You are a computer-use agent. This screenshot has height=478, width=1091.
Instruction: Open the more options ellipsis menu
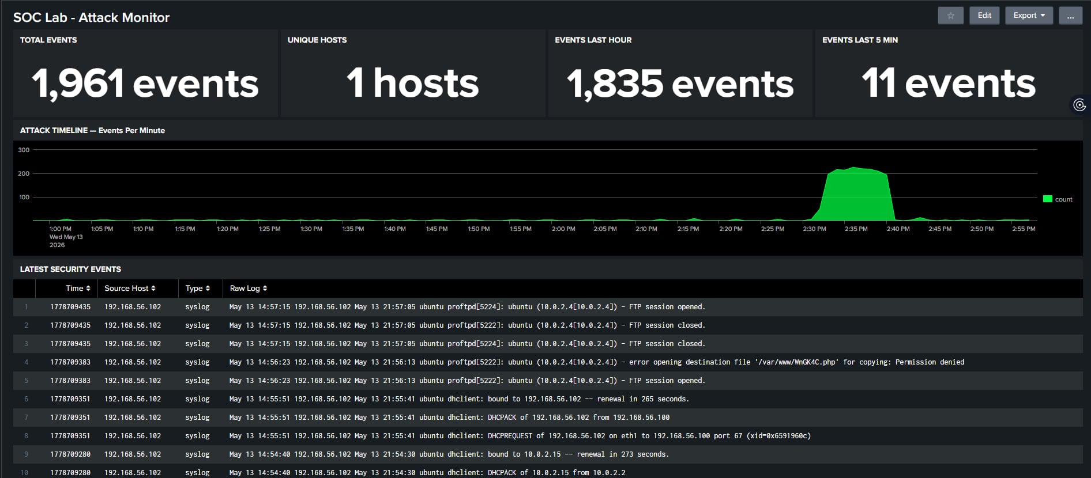(1070, 16)
